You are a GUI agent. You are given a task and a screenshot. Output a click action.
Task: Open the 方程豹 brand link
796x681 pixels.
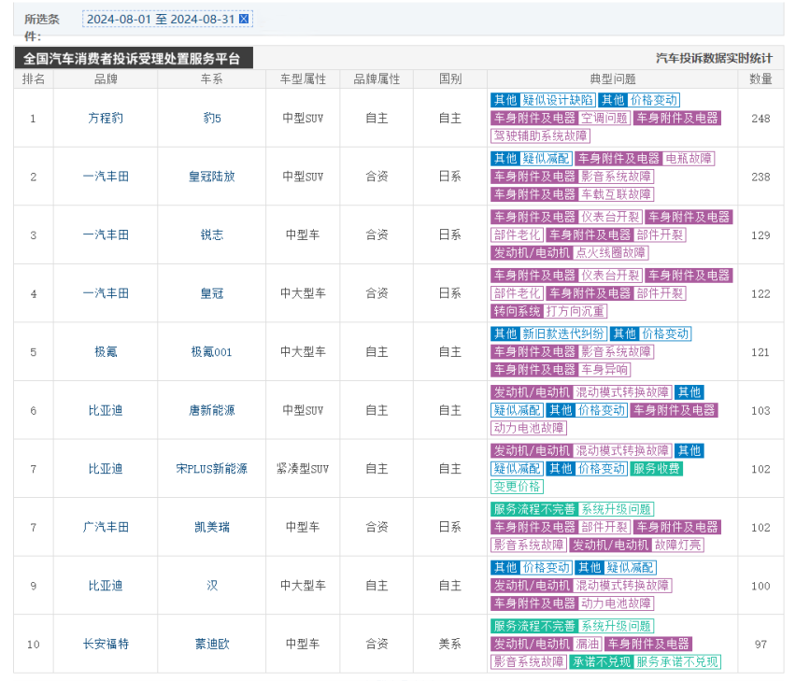[106, 119]
